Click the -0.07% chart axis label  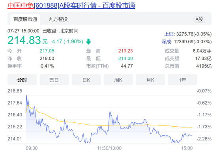point(204,91)
